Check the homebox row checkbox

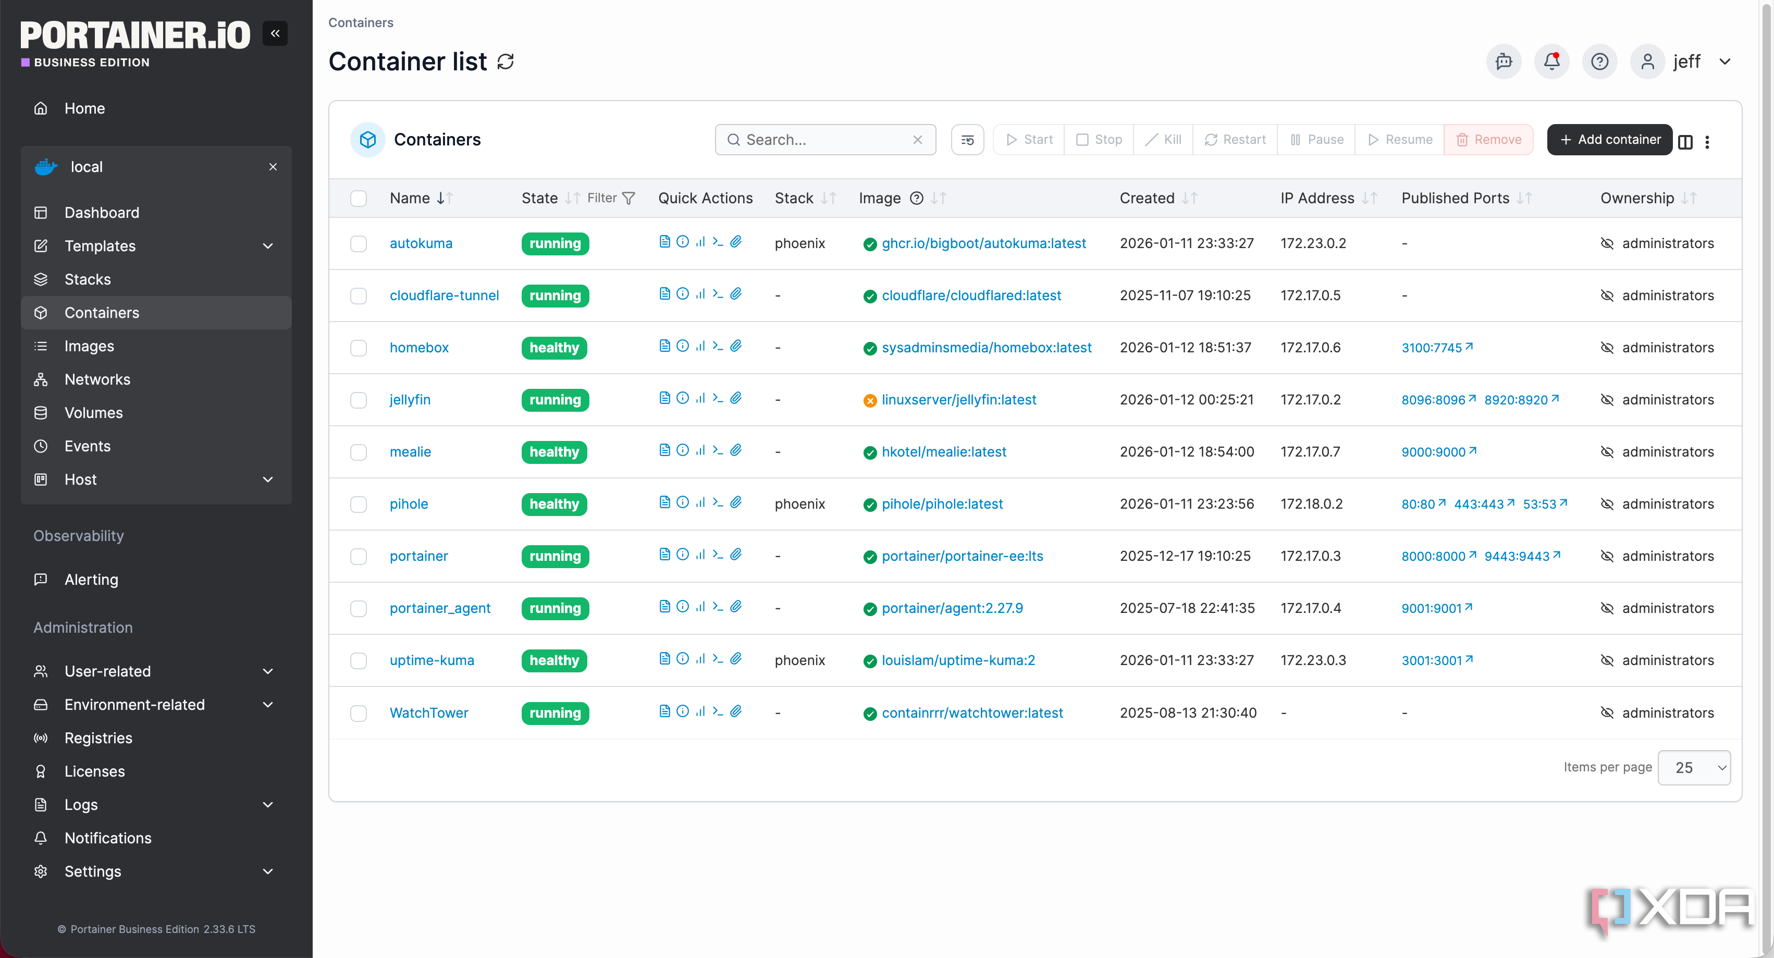(x=358, y=348)
